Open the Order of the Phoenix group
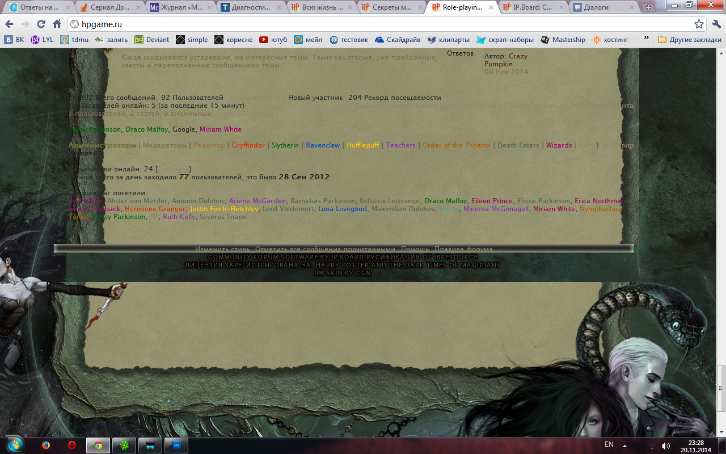 (x=457, y=145)
